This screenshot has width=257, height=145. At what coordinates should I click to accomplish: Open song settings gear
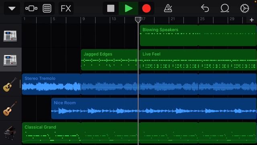tap(245, 8)
